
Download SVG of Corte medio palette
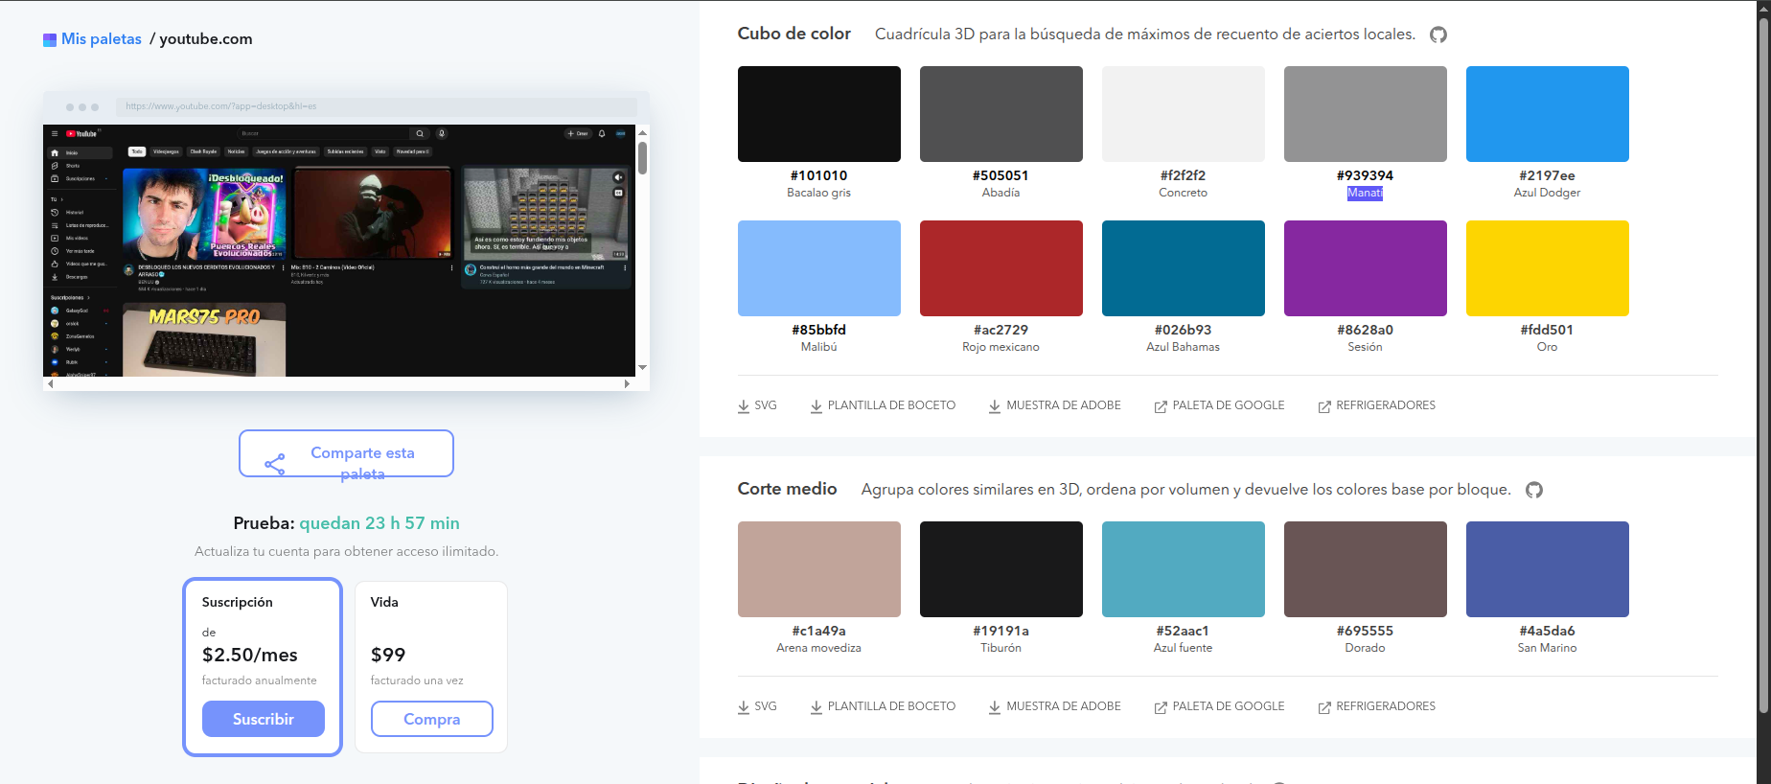pos(757,706)
